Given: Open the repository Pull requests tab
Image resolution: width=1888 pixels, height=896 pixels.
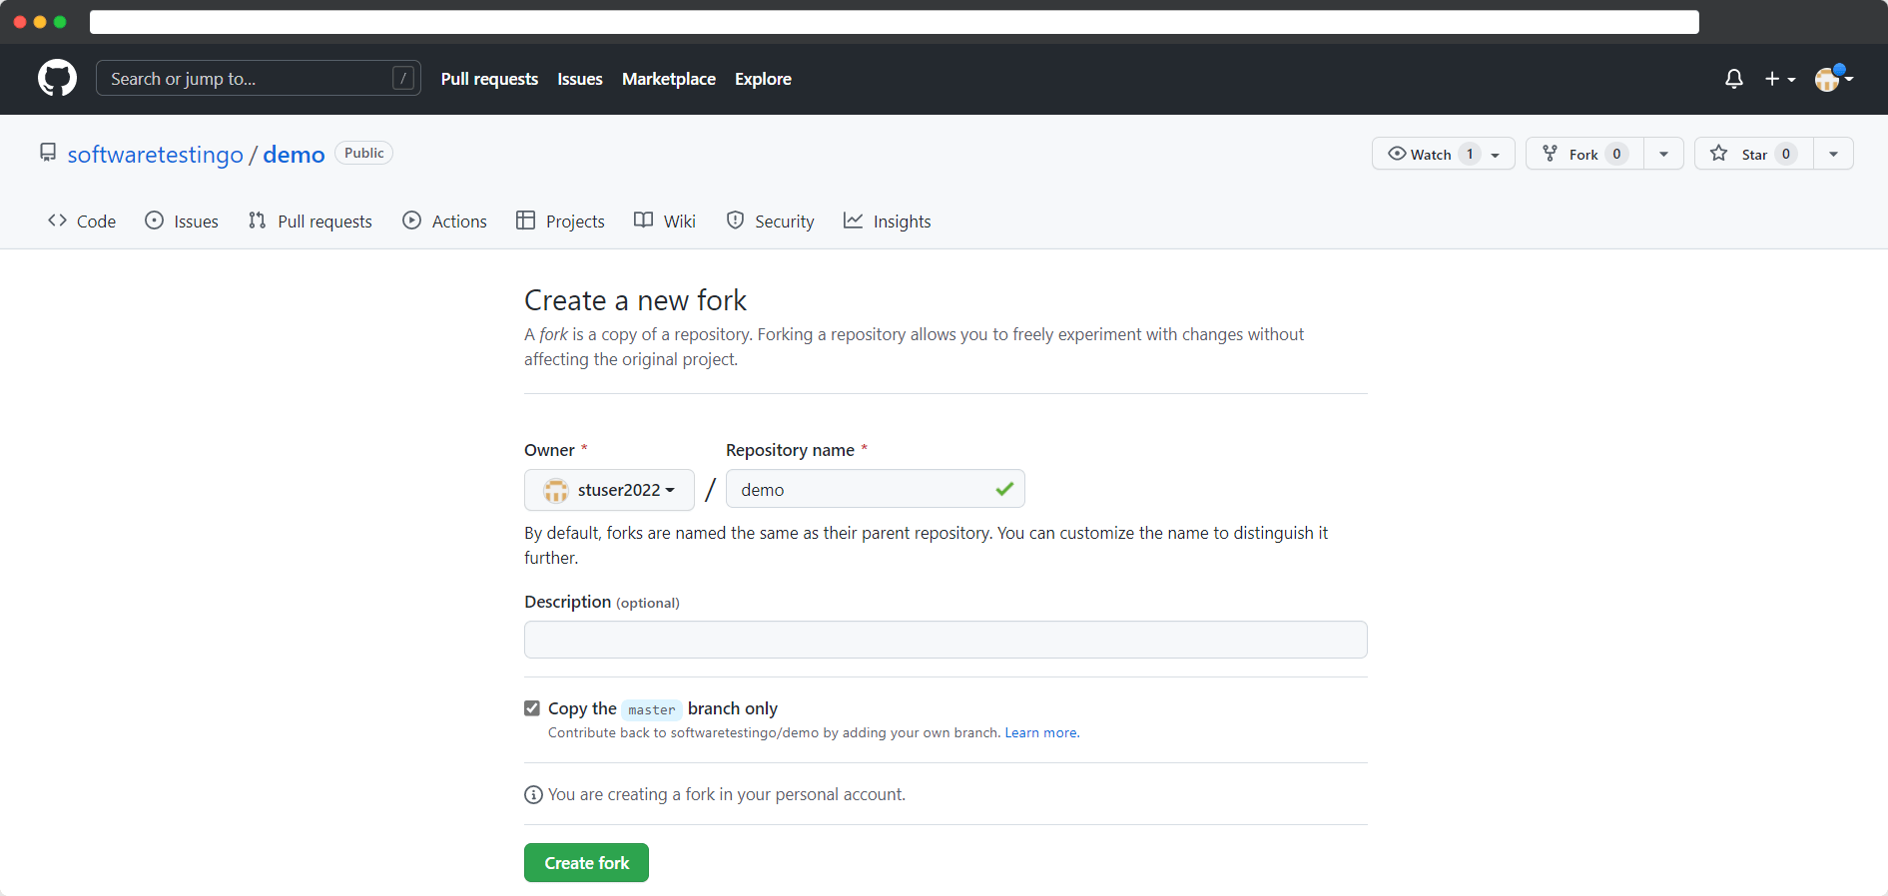Looking at the screenshot, I should 311,221.
